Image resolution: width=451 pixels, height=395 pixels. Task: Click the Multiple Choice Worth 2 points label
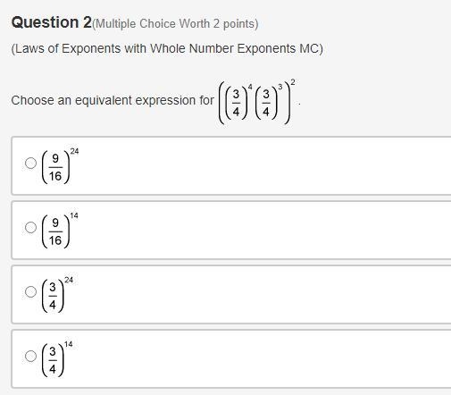click(x=175, y=24)
